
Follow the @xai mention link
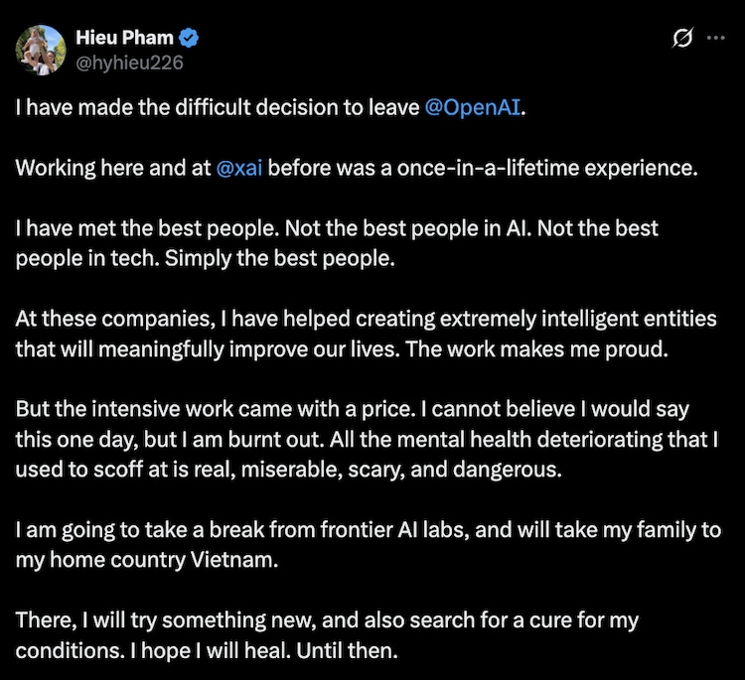[x=238, y=168]
